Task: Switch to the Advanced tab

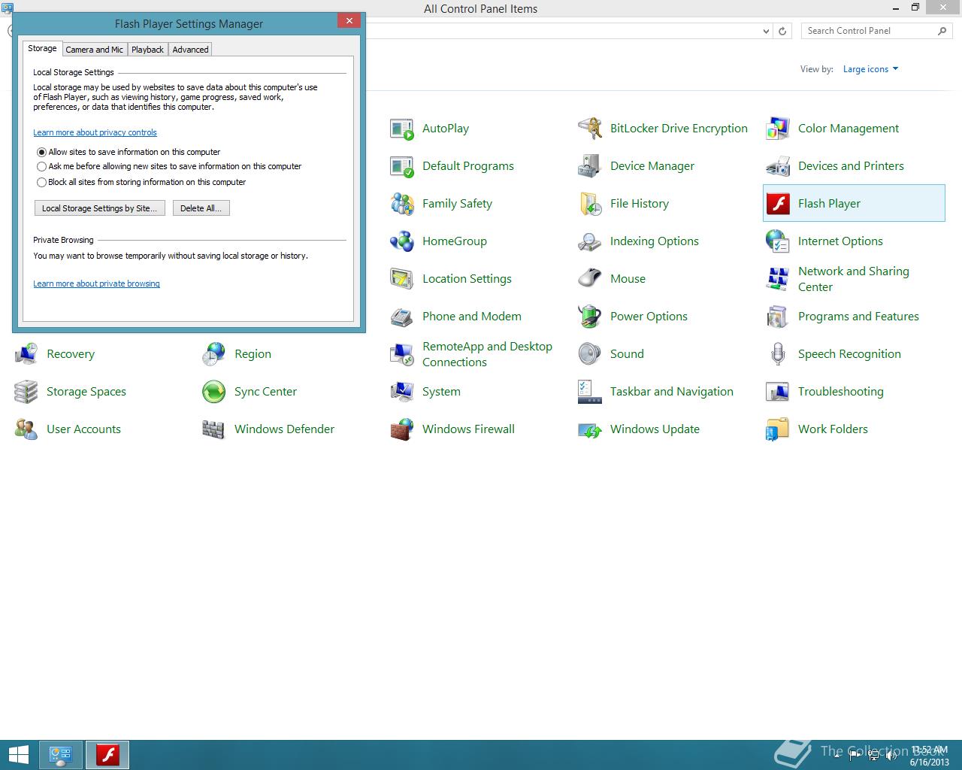Action: click(x=190, y=50)
